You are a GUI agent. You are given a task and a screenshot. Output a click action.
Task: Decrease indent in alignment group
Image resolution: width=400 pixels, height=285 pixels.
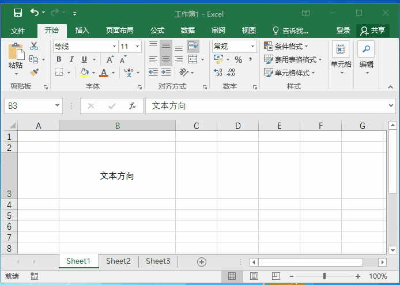coord(153,73)
